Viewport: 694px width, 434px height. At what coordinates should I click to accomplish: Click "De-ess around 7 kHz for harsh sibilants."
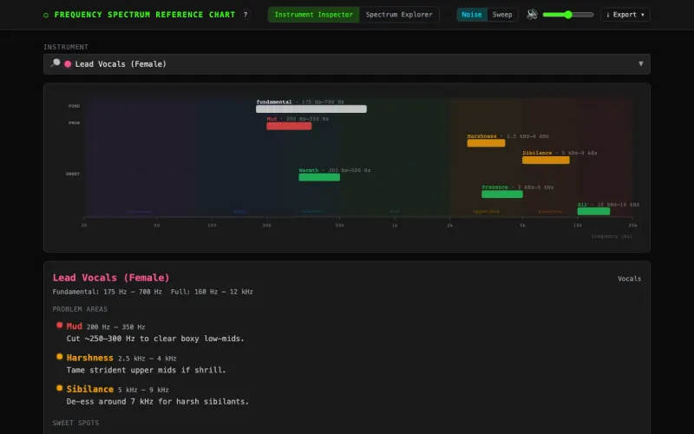click(x=158, y=401)
